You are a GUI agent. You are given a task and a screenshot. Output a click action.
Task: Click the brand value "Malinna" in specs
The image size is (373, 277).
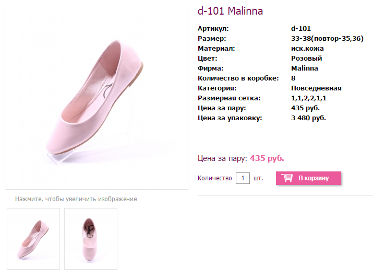305,68
